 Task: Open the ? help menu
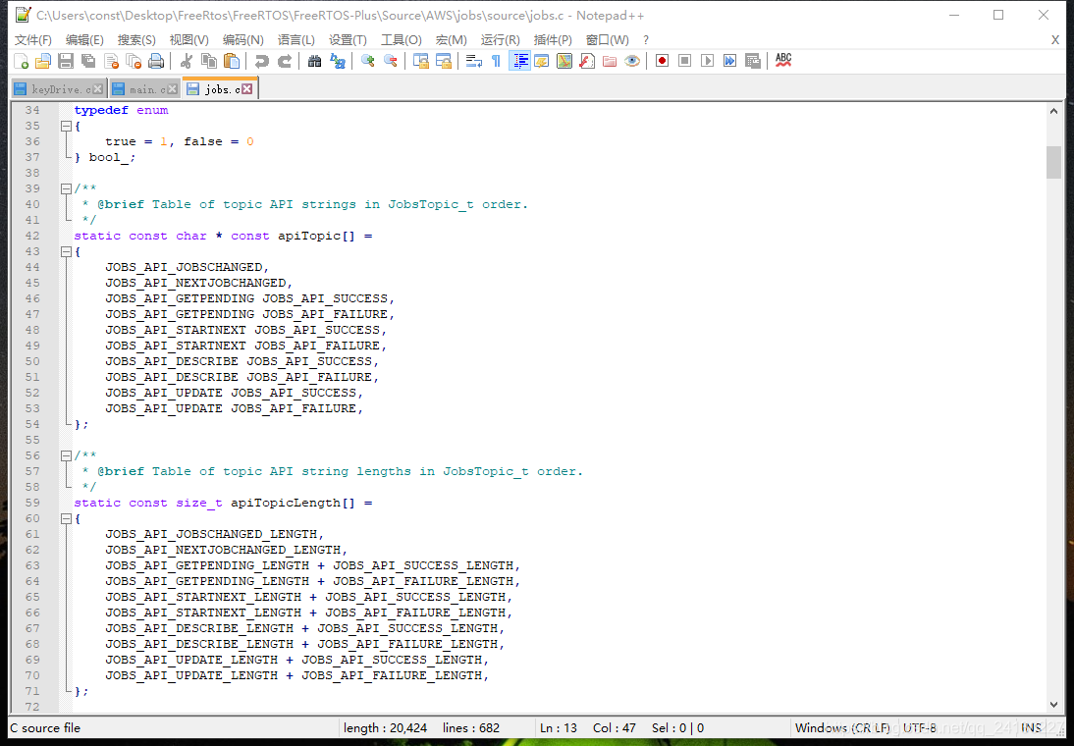[x=645, y=39]
